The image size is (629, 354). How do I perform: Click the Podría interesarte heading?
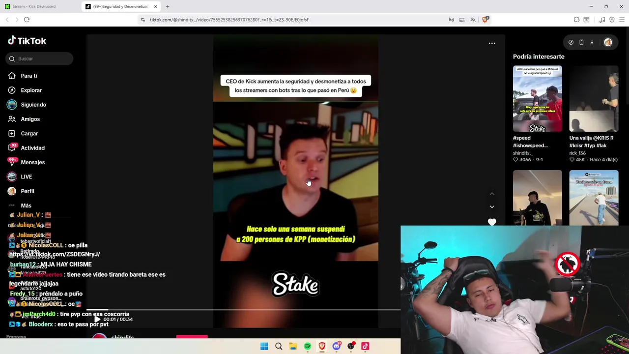pyautogui.click(x=539, y=57)
